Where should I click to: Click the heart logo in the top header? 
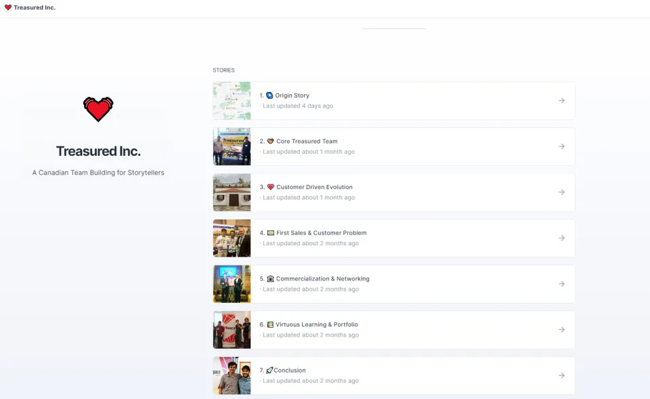click(8, 7)
